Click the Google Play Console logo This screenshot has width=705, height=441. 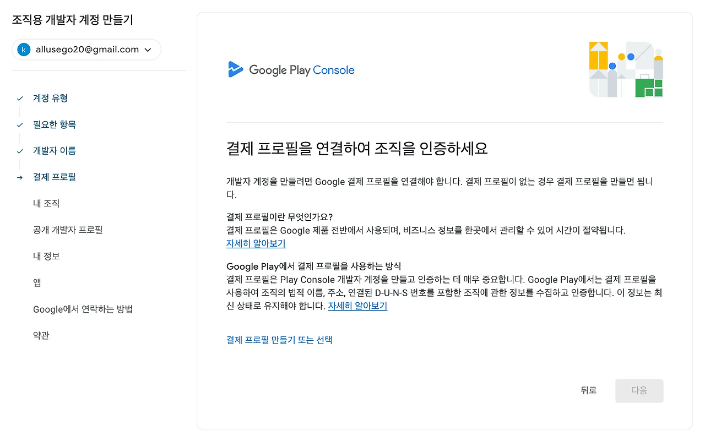click(291, 70)
